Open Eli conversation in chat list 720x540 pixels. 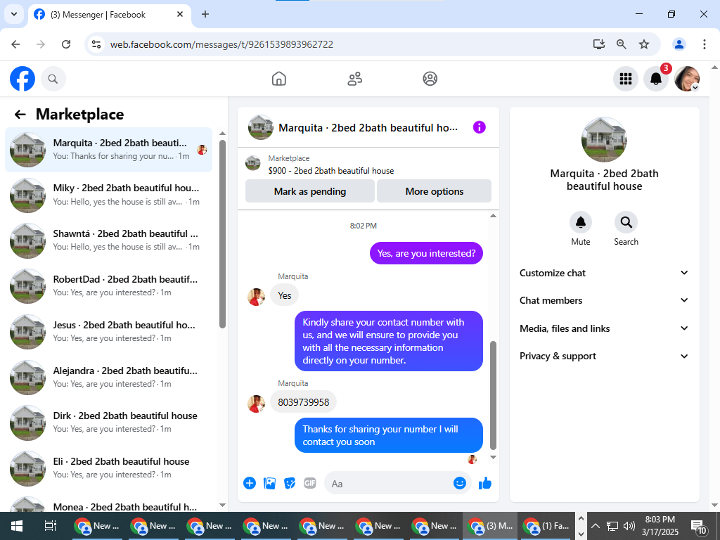109,468
